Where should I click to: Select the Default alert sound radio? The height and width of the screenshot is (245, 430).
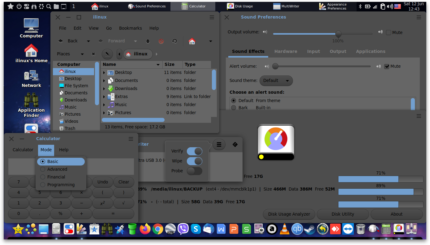click(233, 101)
